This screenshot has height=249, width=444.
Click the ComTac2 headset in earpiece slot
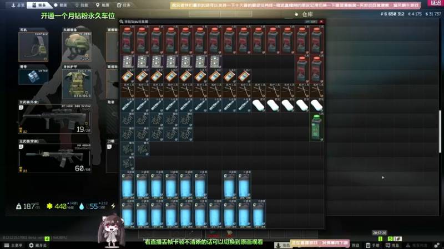click(x=33, y=46)
